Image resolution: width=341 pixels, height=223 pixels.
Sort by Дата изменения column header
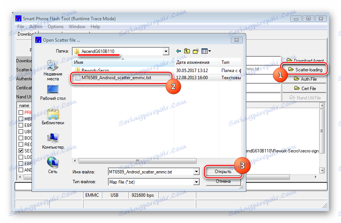click(197, 62)
